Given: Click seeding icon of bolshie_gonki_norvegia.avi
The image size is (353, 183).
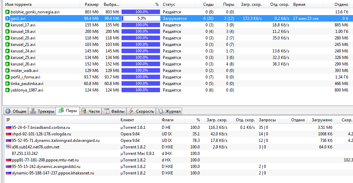Looking at the screenshot, I should [x=8, y=12].
